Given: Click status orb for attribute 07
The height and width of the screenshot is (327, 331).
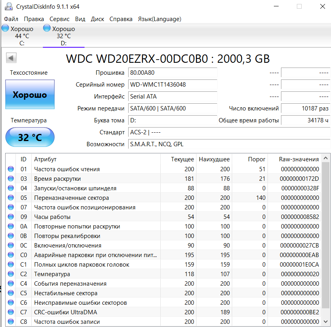Looking at the screenshot, I should click(x=11, y=207).
